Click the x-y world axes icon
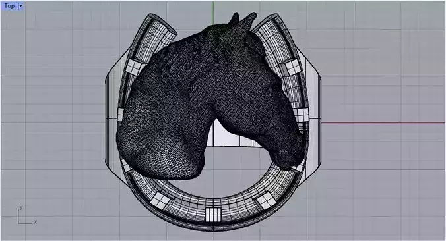446x241 pixels. click(26, 215)
